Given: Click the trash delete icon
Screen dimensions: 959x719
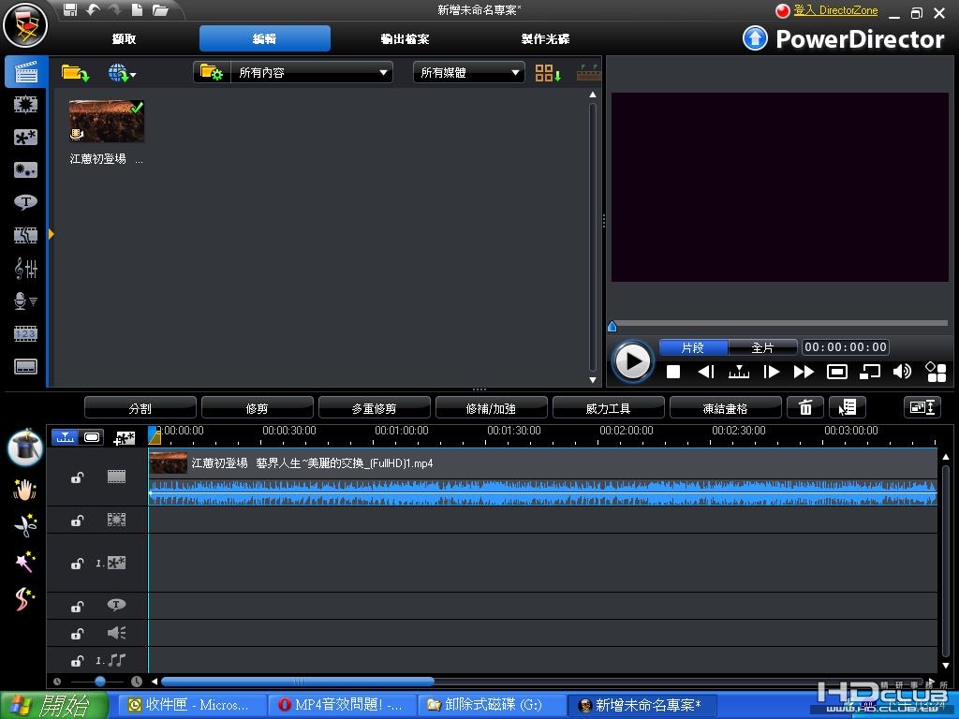Looking at the screenshot, I should (x=805, y=408).
